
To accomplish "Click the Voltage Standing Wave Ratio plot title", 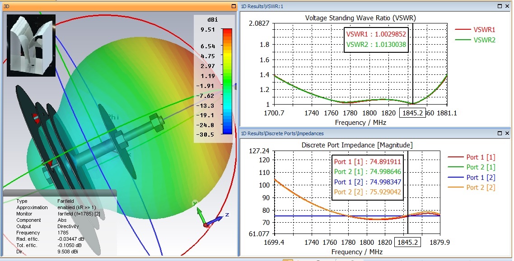I will click(360, 18).
